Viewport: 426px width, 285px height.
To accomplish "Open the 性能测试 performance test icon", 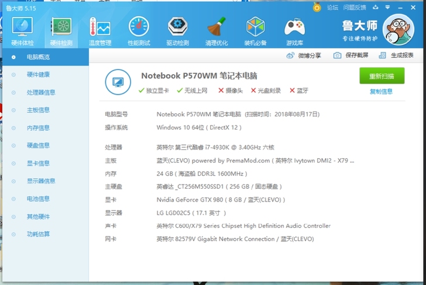I will (139, 30).
